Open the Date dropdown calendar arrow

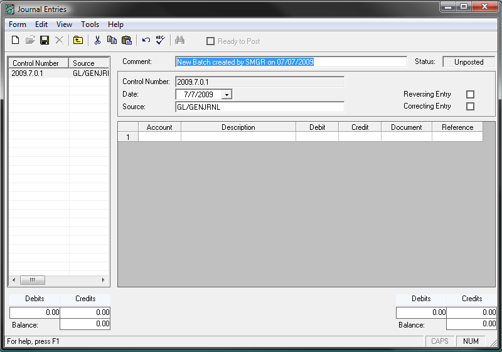(x=227, y=95)
